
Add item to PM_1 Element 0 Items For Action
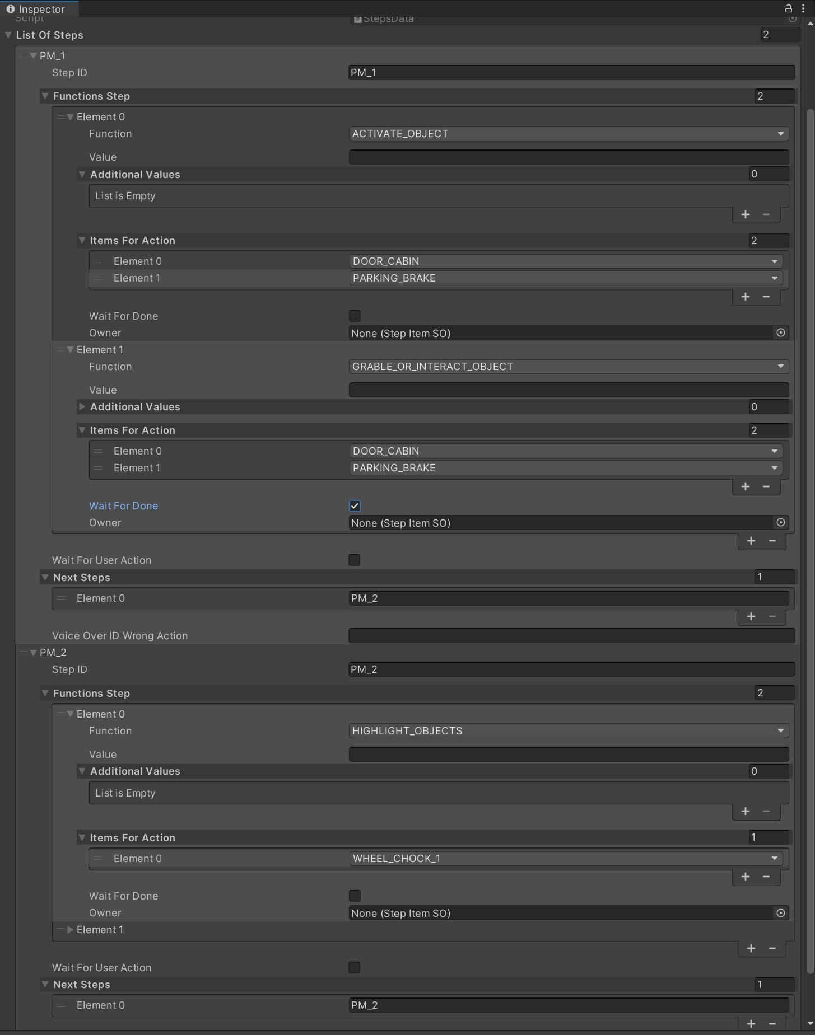tap(746, 297)
